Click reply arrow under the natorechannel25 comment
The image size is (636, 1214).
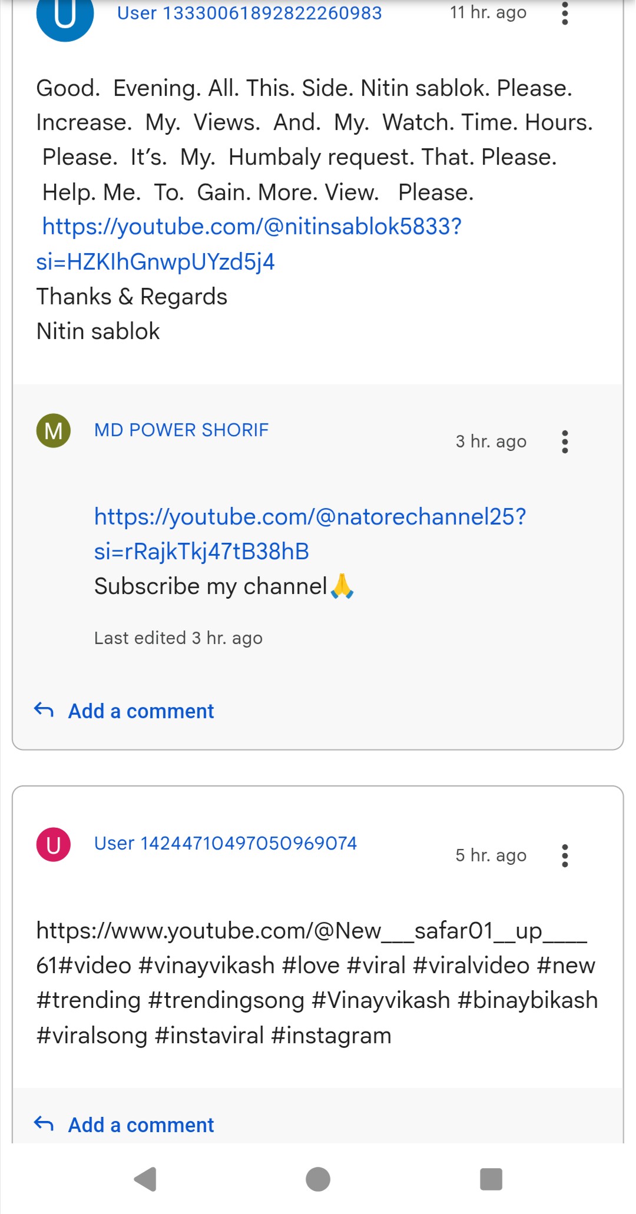(44, 710)
